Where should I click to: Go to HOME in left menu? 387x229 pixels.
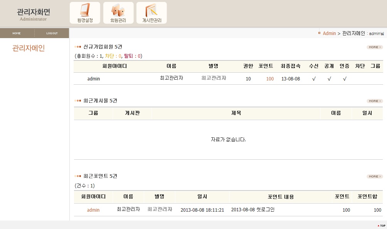coord(17,33)
